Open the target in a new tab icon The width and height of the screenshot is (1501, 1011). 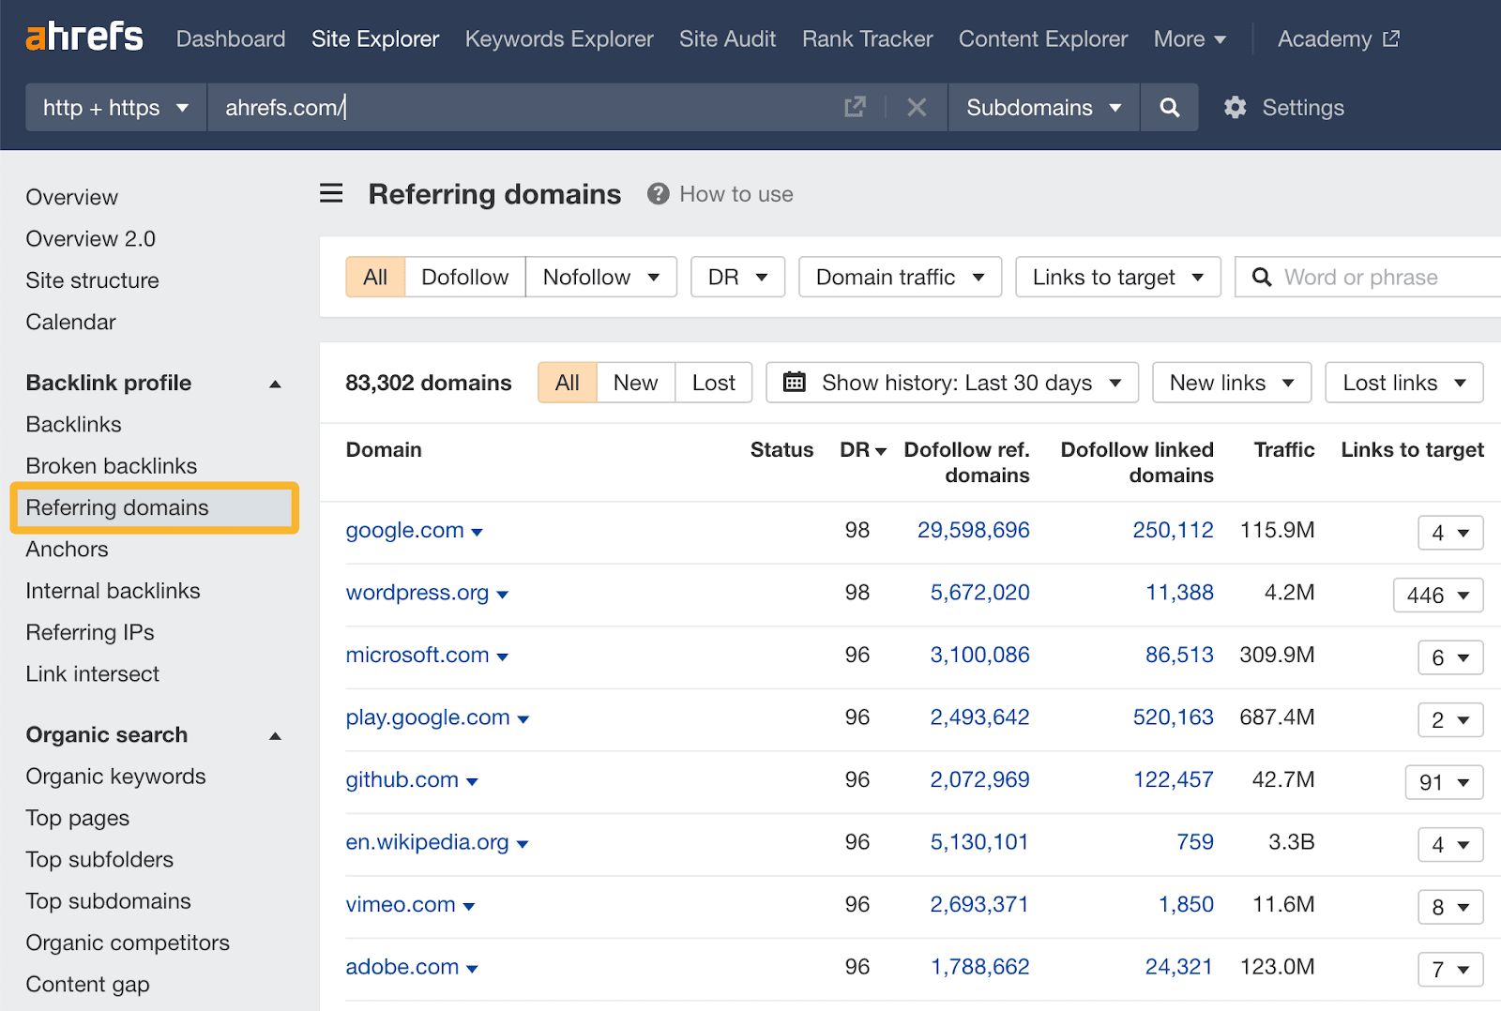tap(855, 107)
